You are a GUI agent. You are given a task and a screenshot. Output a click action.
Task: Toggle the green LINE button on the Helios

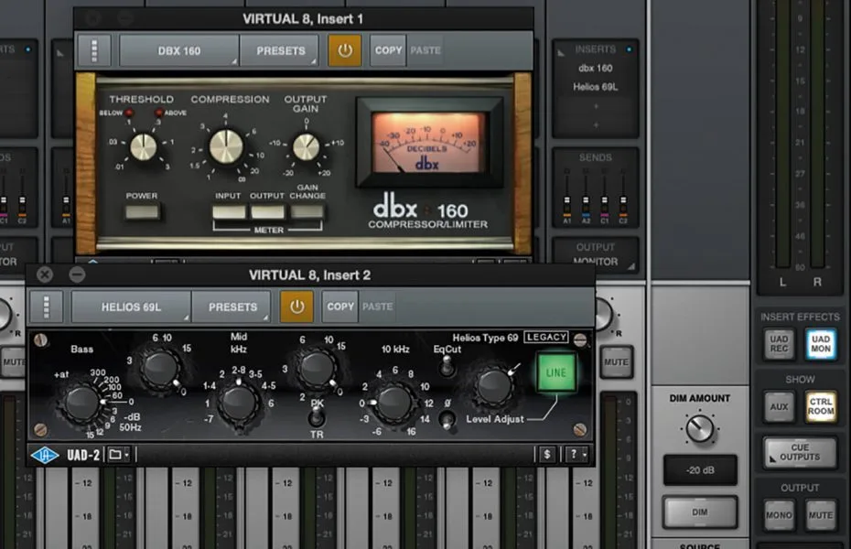(x=555, y=372)
